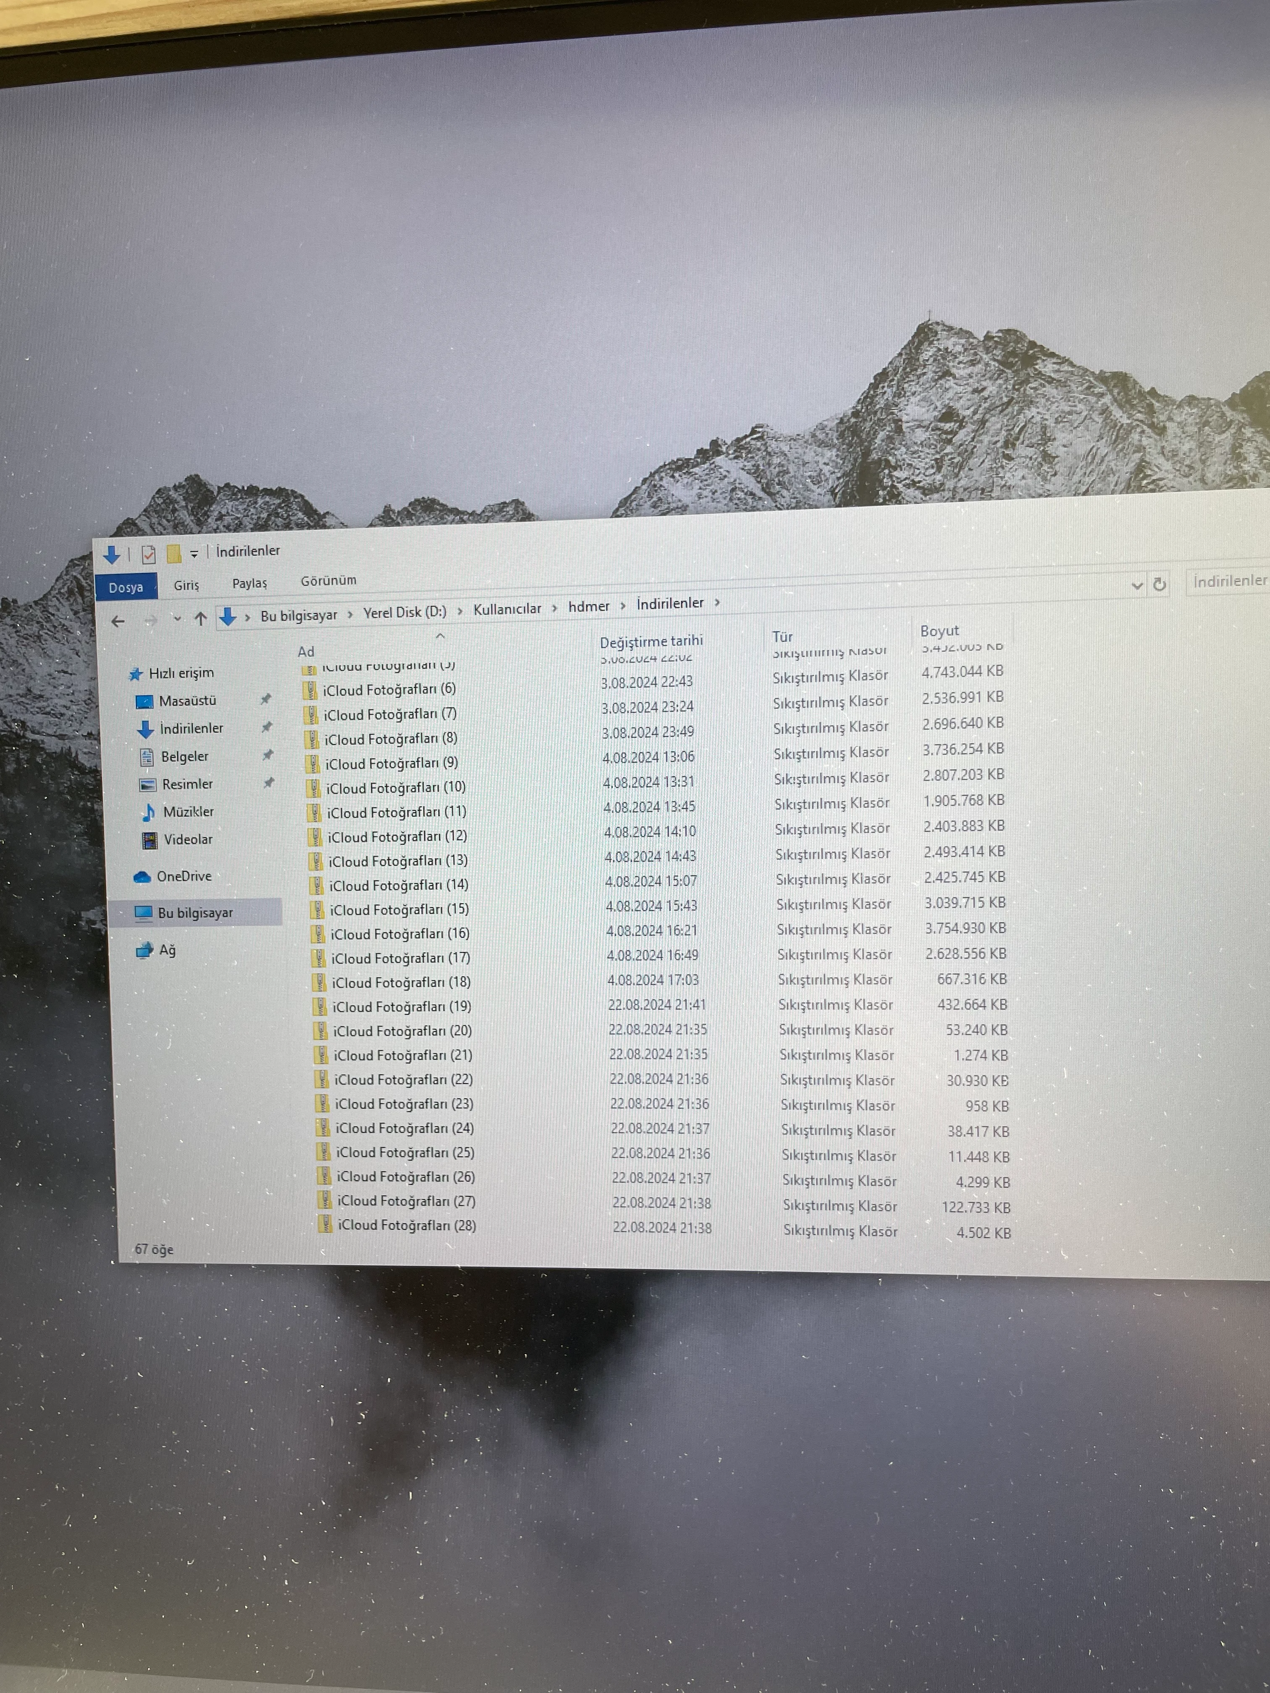Click the Refresh button in address bar

coord(1159,585)
